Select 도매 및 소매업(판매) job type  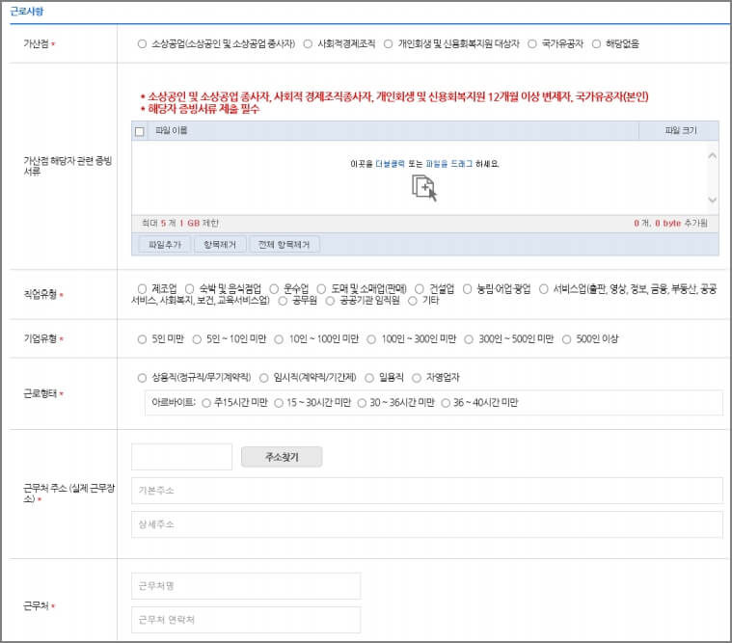click(x=321, y=289)
